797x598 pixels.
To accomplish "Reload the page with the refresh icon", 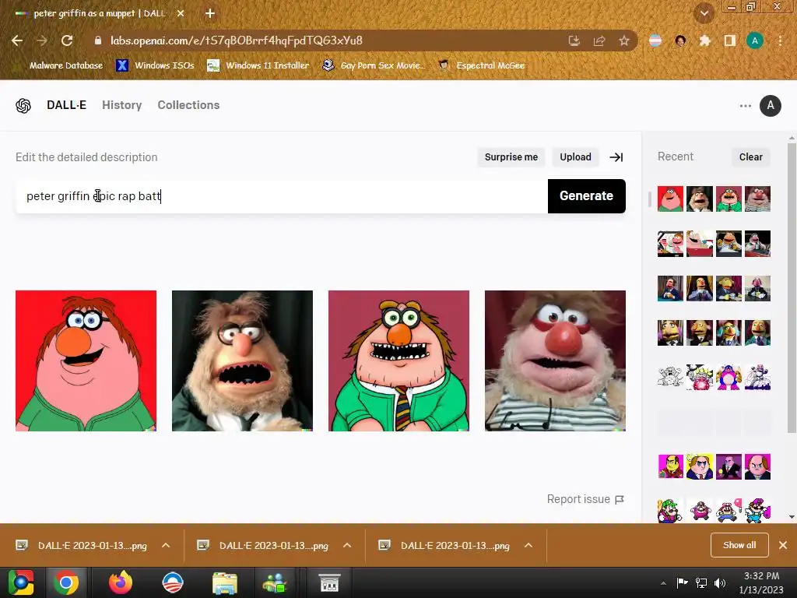I will (67, 40).
